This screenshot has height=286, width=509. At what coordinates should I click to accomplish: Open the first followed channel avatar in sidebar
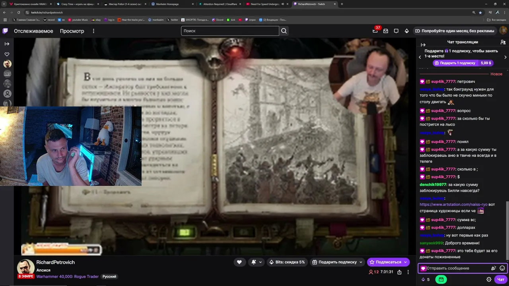click(x=7, y=64)
